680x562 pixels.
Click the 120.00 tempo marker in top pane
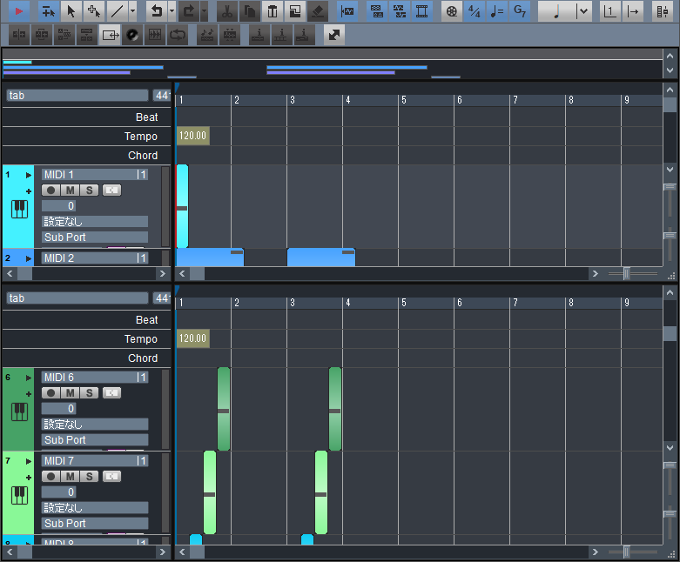192,137
